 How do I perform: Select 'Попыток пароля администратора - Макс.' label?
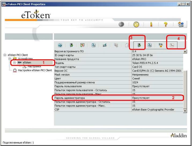click(80, 106)
